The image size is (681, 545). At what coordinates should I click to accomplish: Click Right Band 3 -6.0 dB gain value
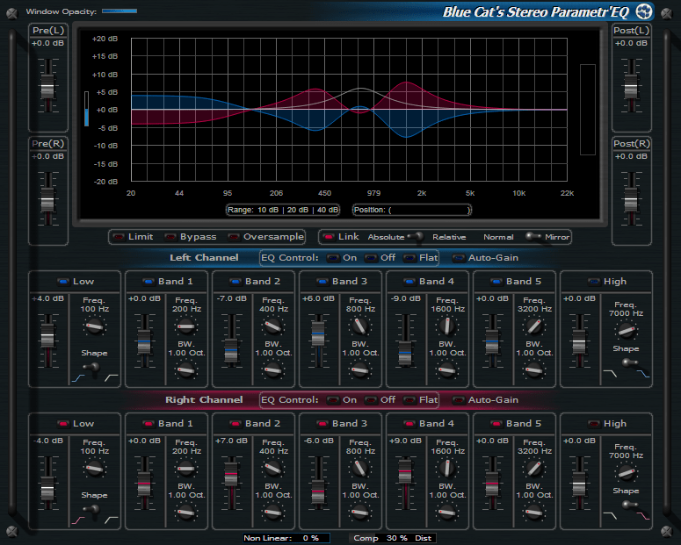pos(318,441)
